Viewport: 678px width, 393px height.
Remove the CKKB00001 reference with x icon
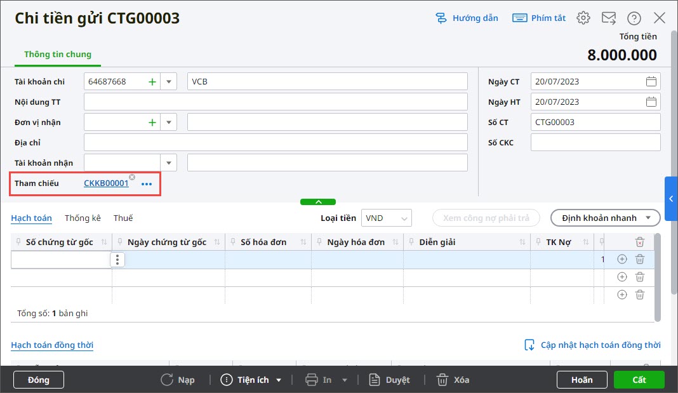point(131,177)
